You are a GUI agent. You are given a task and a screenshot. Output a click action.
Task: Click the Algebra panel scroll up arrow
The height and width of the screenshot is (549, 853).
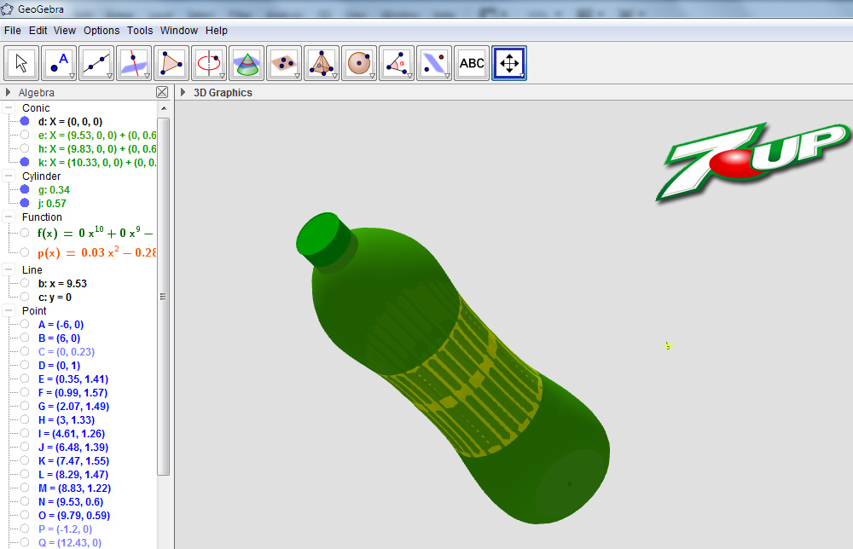pos(164,109)
